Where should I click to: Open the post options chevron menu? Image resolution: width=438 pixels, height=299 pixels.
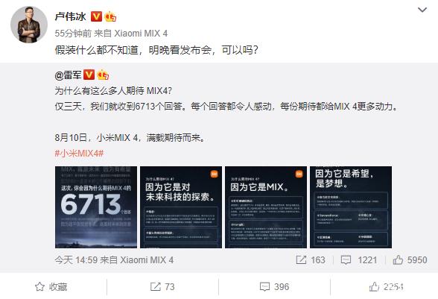point(422,10)
